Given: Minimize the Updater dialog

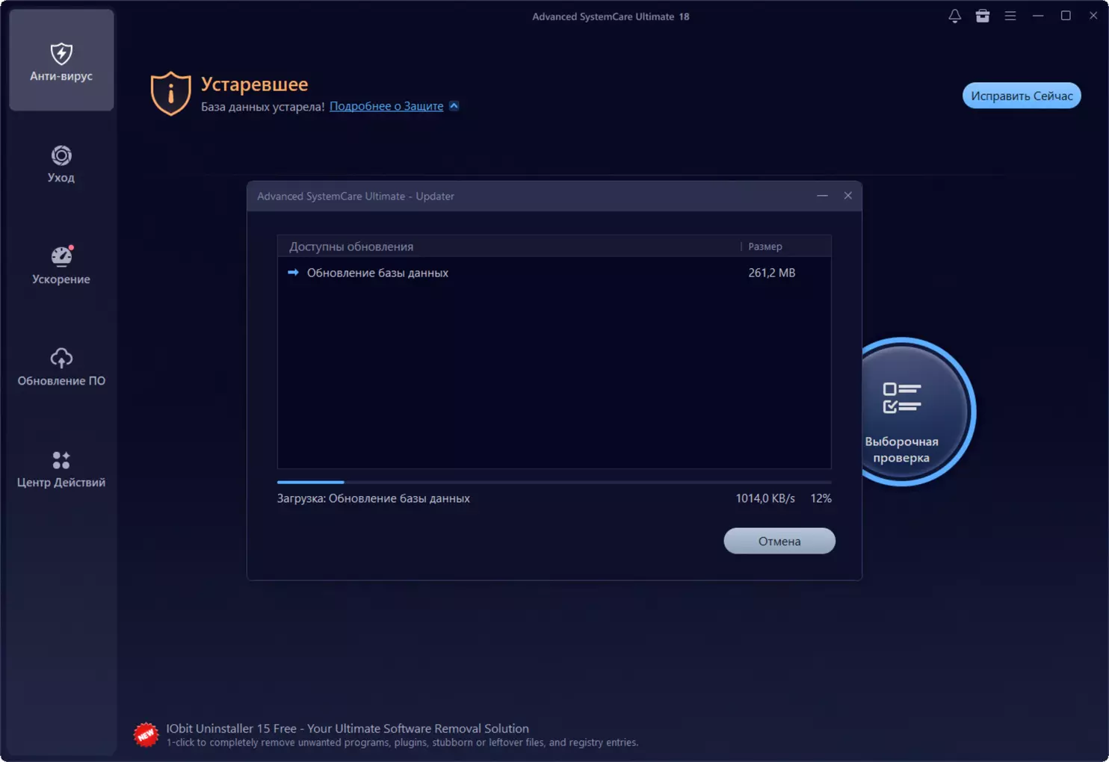Looking at the screenshot, I should [x=822, y=196].
